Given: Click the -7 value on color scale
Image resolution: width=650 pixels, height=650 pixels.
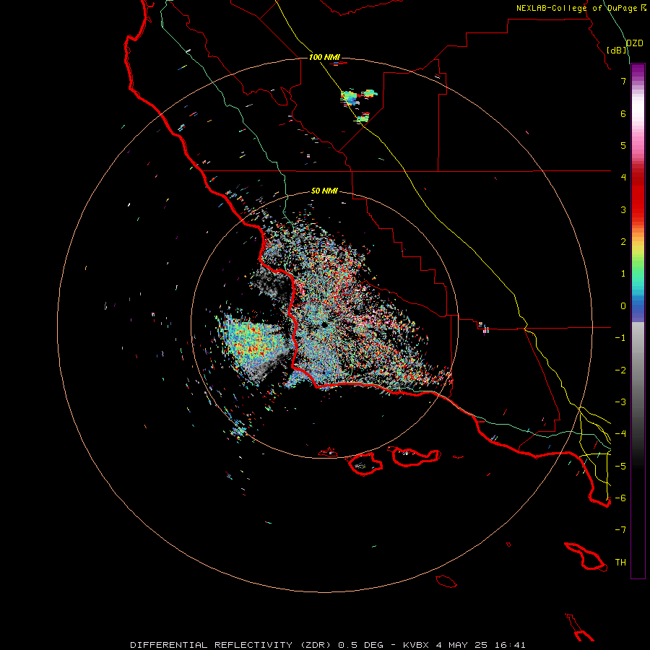Looking at the screenshot, I should tap(620, 530).
